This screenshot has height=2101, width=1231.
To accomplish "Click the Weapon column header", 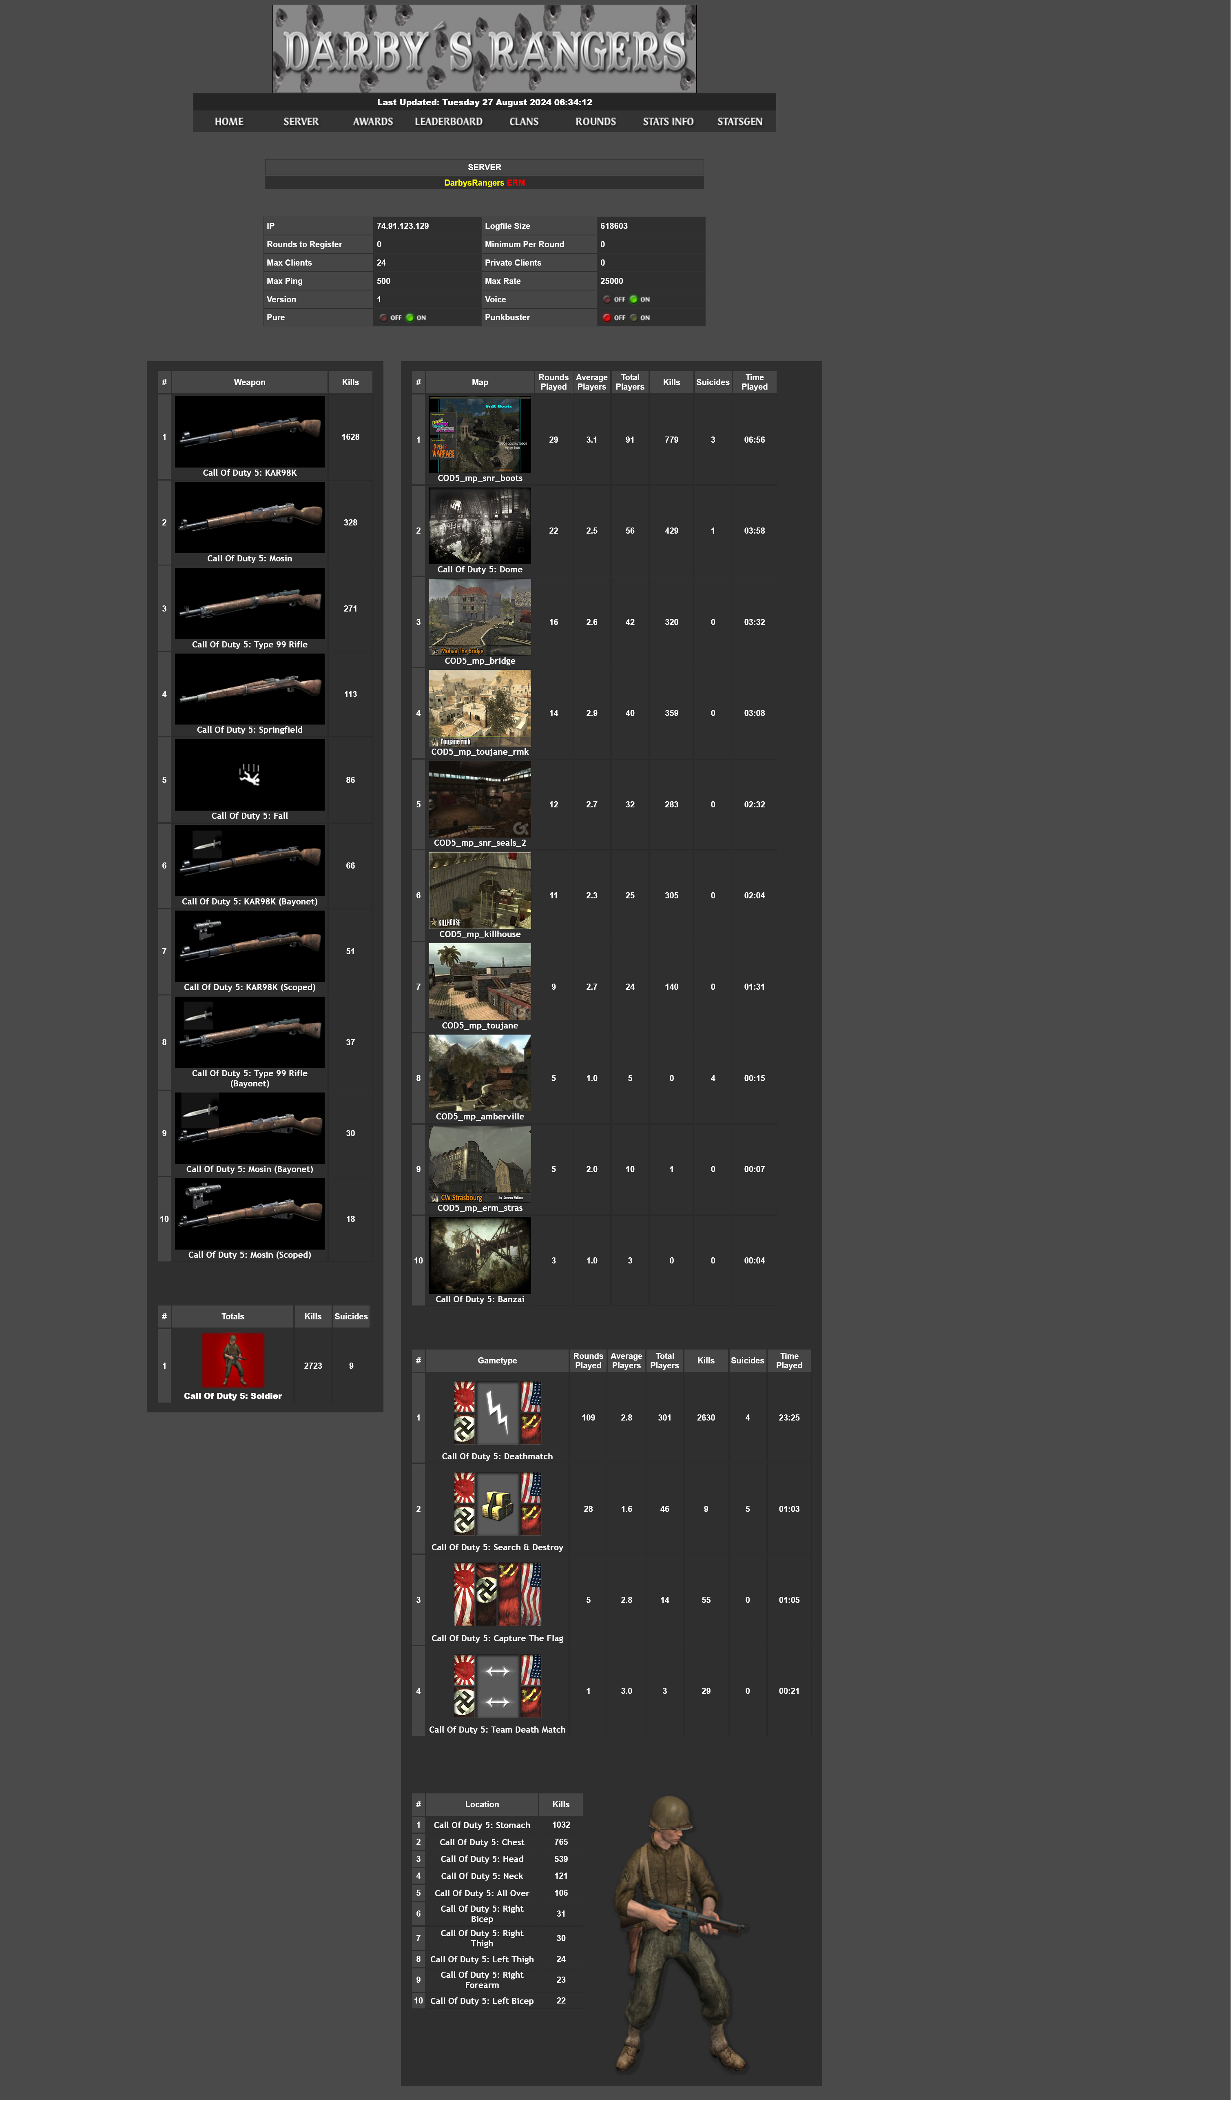I will pyautogui.click(x=250, y=383).
